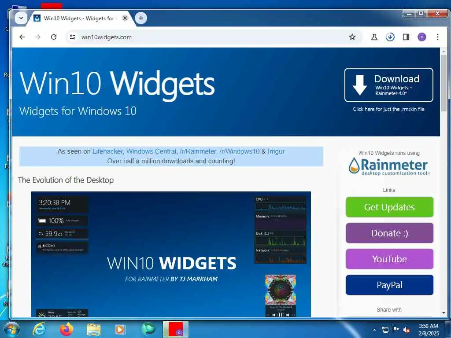The image size is (451, 338).
Task: Click the album art in preview image
Action: [281, 290]
